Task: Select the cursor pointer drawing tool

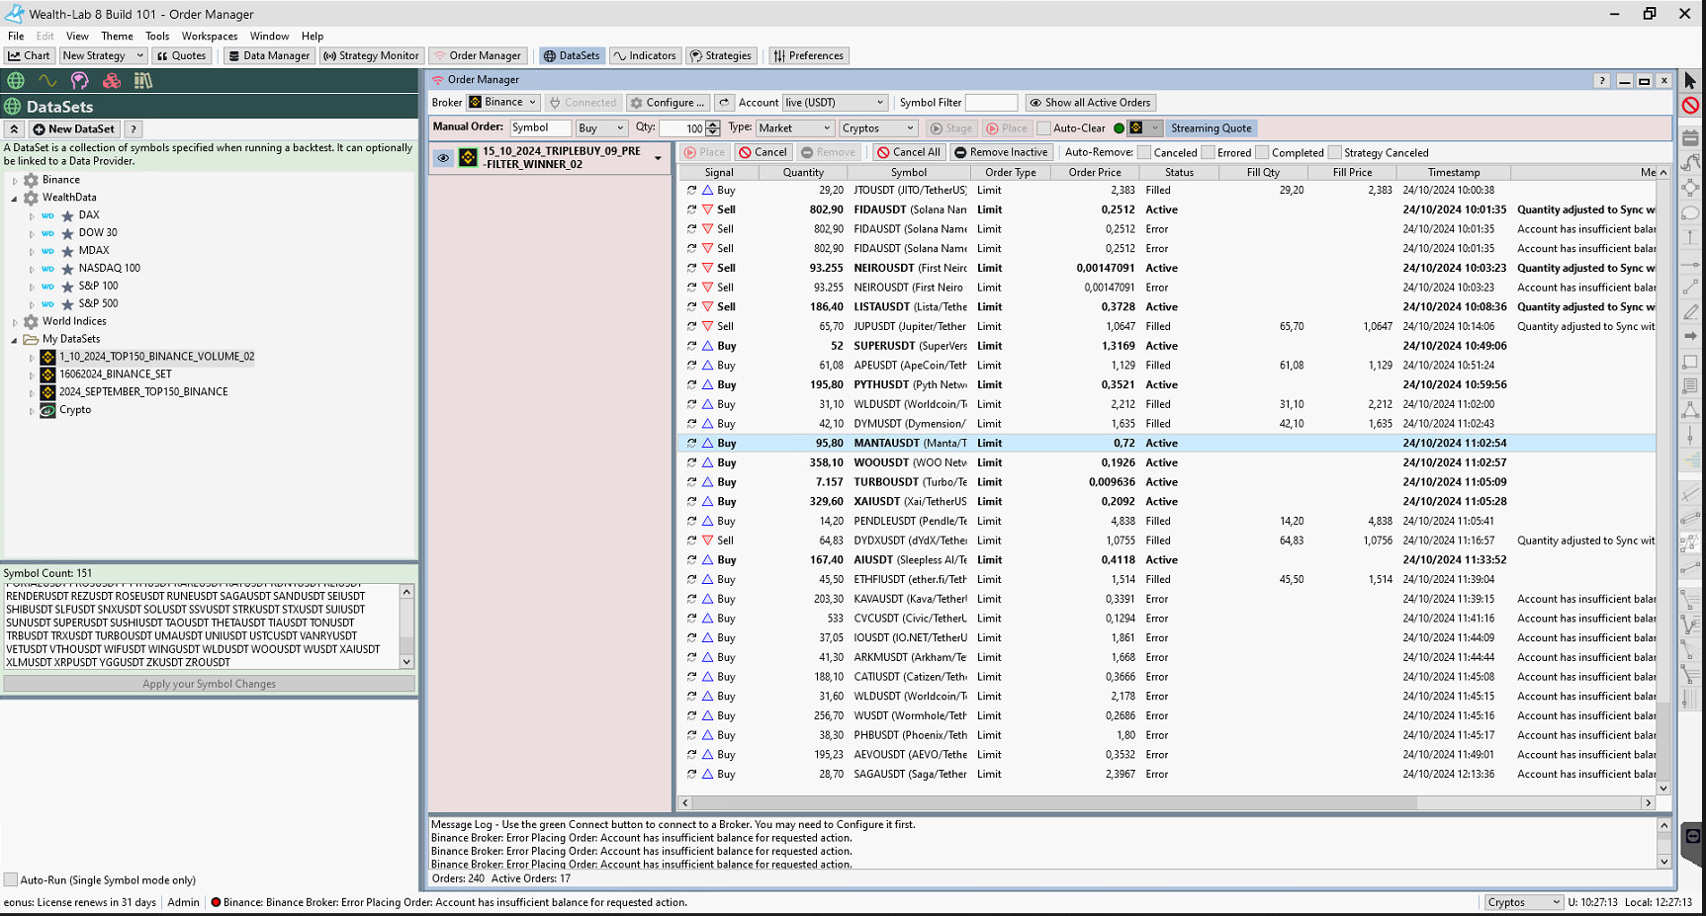Action: point(1690,81)
